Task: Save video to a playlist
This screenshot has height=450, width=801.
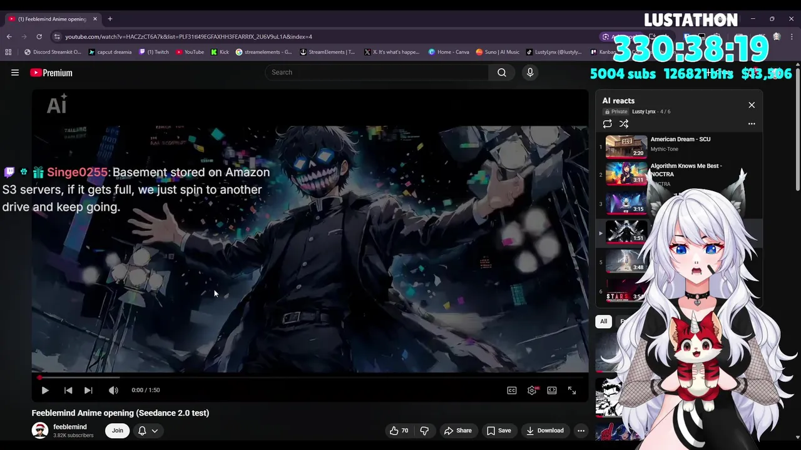Action: (499, 430)
